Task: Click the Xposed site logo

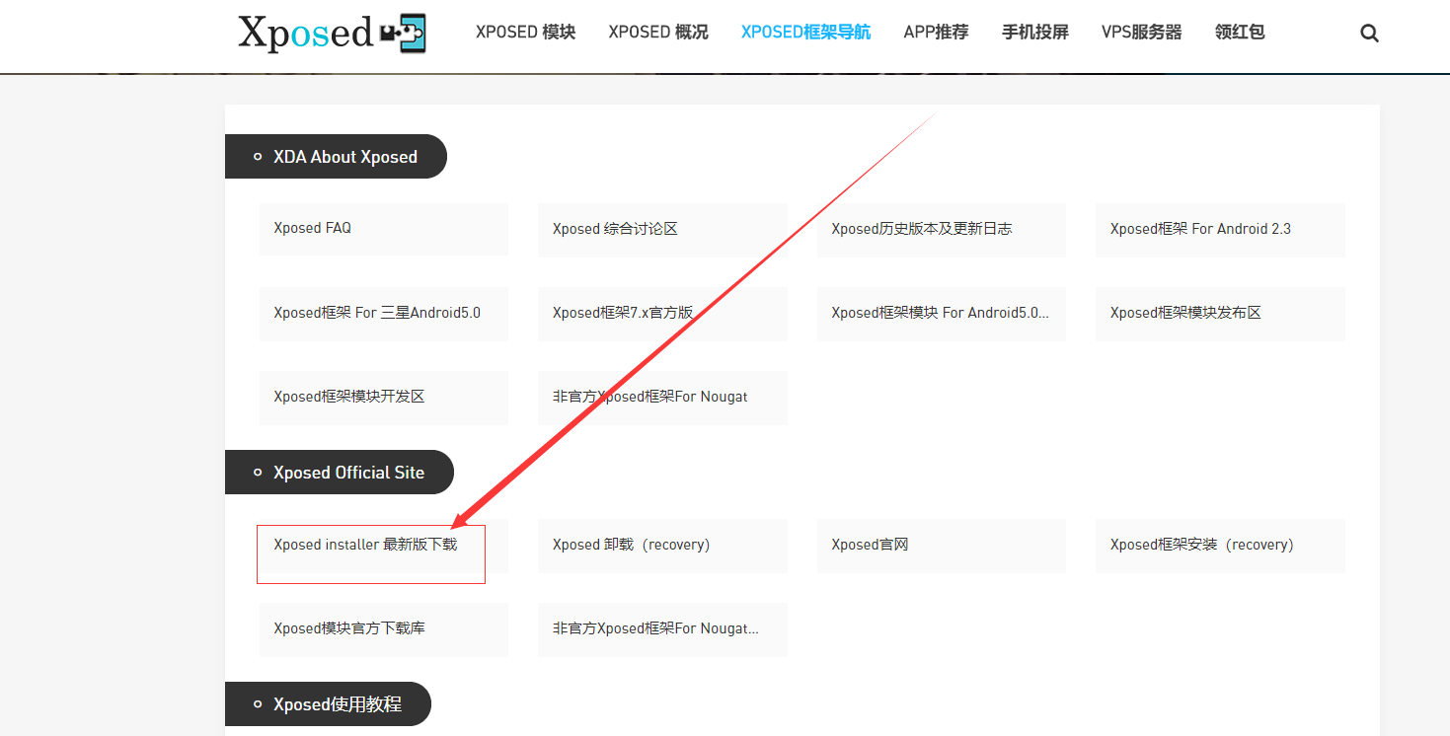Action: coord(332,33)
